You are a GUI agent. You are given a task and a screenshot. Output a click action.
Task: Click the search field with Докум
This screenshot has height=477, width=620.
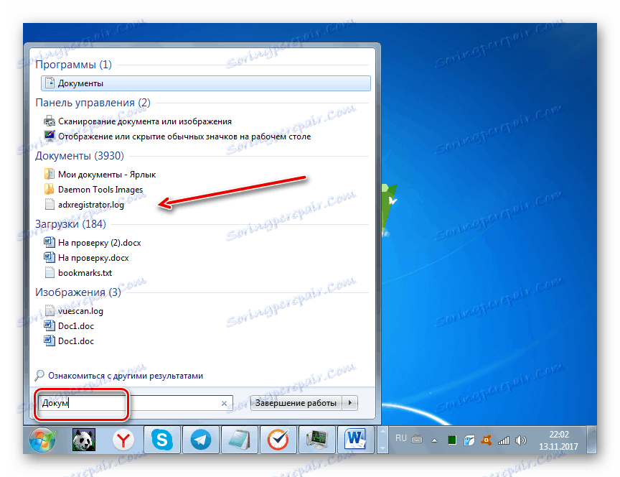click(135, 403)
